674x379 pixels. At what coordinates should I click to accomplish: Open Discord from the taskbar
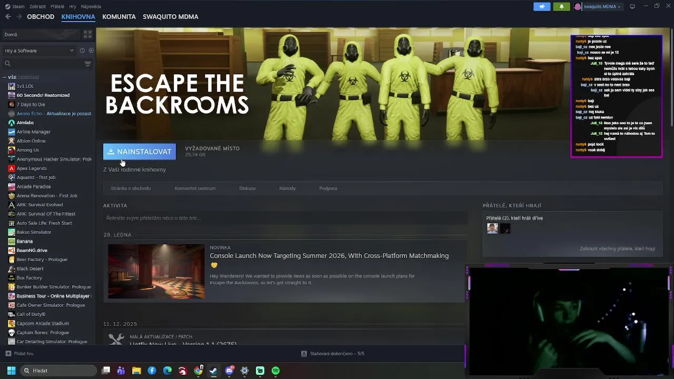(x=230, y=371)
